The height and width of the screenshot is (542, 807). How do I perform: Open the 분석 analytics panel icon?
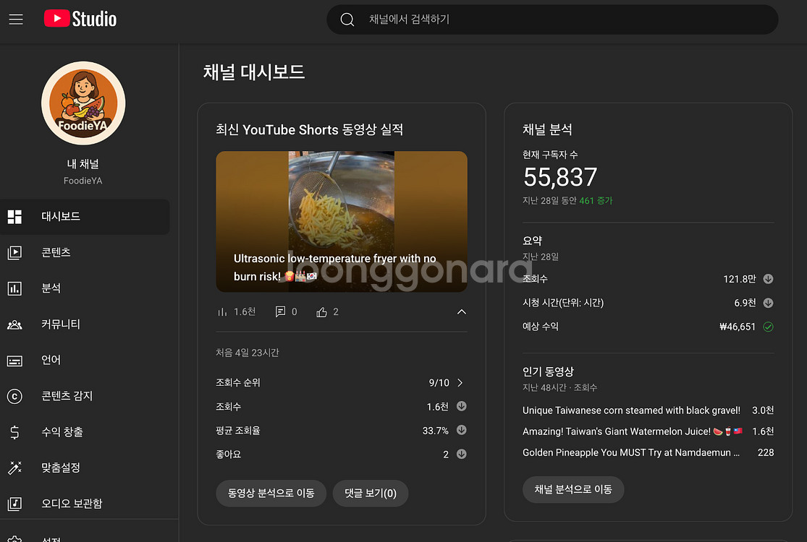pos(14,288)
